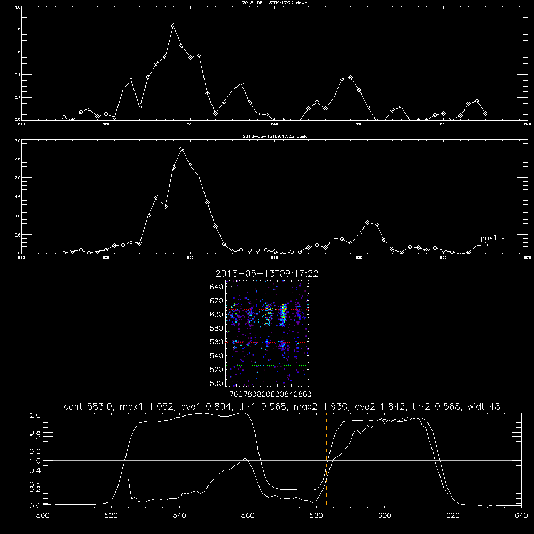Image resolution: width=534 pixels, height=534 pixels.
Task: Click the orange dashed marker in bottom plot
Action: pos(326,460)
